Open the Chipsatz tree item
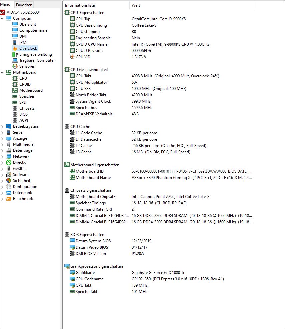The image size is (285, 329). point(27,108)
